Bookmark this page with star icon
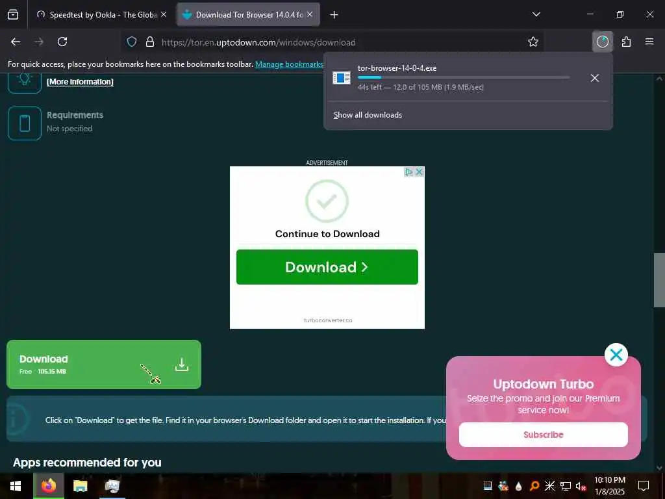Image resolution: width=665 pixels, height=499 pixels. tap(533, 42)
